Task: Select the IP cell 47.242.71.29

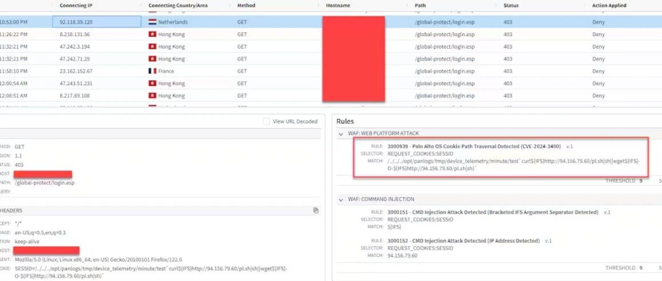Action: [x=74, y=58]
